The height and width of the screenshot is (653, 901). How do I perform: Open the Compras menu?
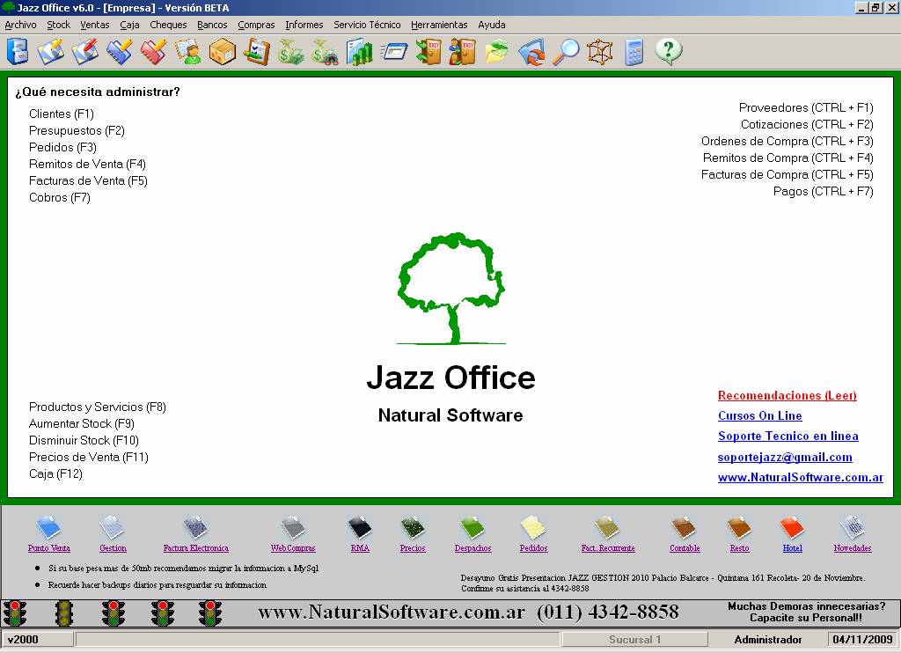256,25
